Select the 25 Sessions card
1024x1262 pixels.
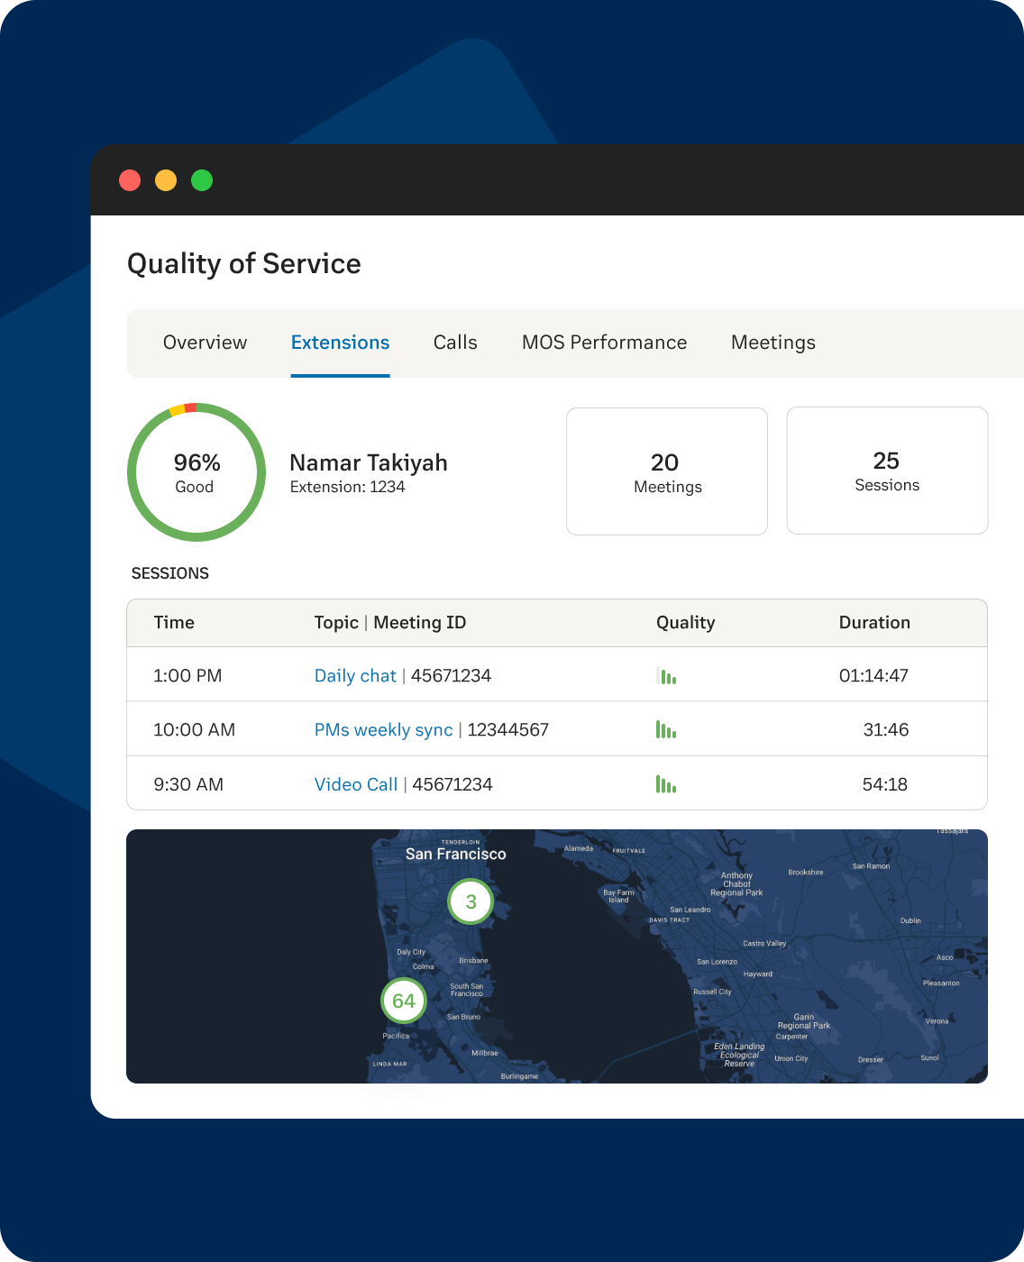point(887,471)
